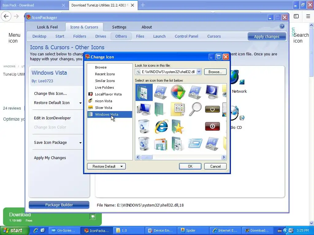The width and height of the screenshot is (314, 235).
Task: Pick the pictures and music folder icon
Action: [x=161, y=144]
